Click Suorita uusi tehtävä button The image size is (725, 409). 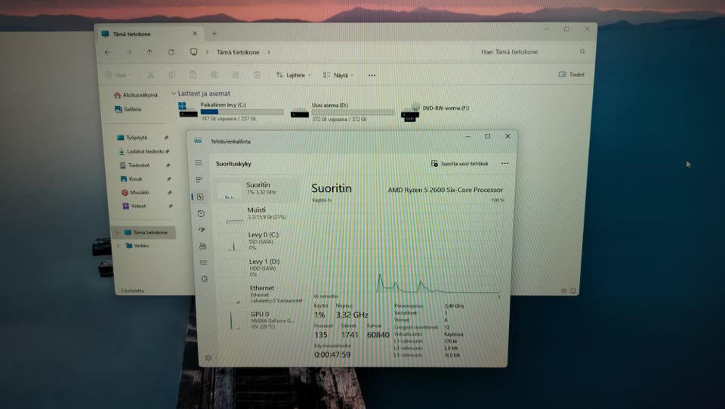coord(459,163)
